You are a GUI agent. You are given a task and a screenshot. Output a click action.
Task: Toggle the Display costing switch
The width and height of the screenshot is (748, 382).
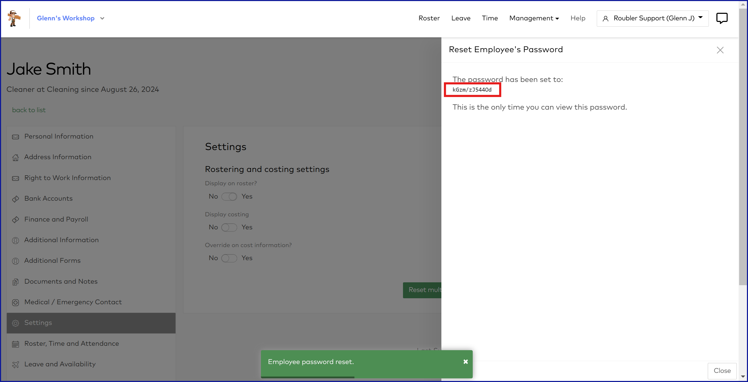(x=229, y=228)
